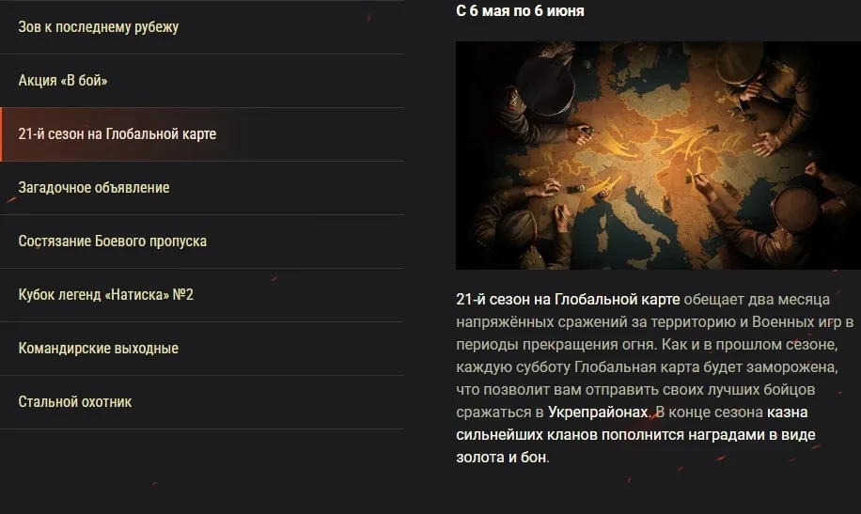Viewport: 861px width, 514px height.
Task: Click the «С 6 мая по 6 июня» heading
Action: click(x=520, y=10)
